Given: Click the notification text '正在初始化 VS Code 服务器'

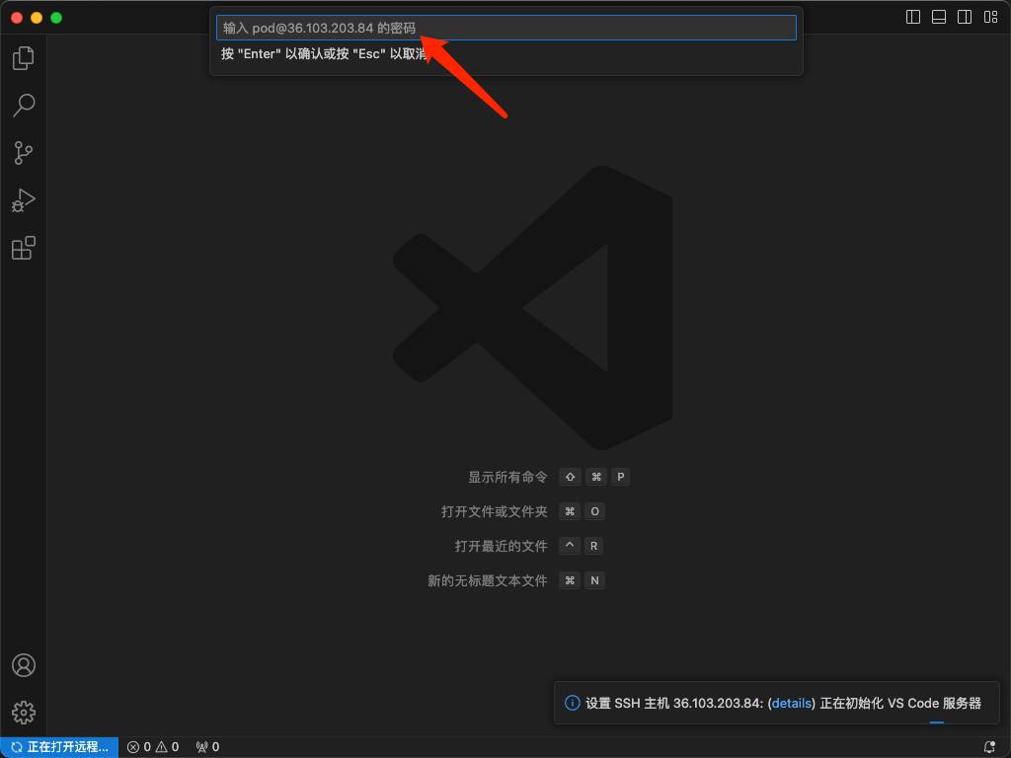Looking at the screenshot, I should pos(900,703).
